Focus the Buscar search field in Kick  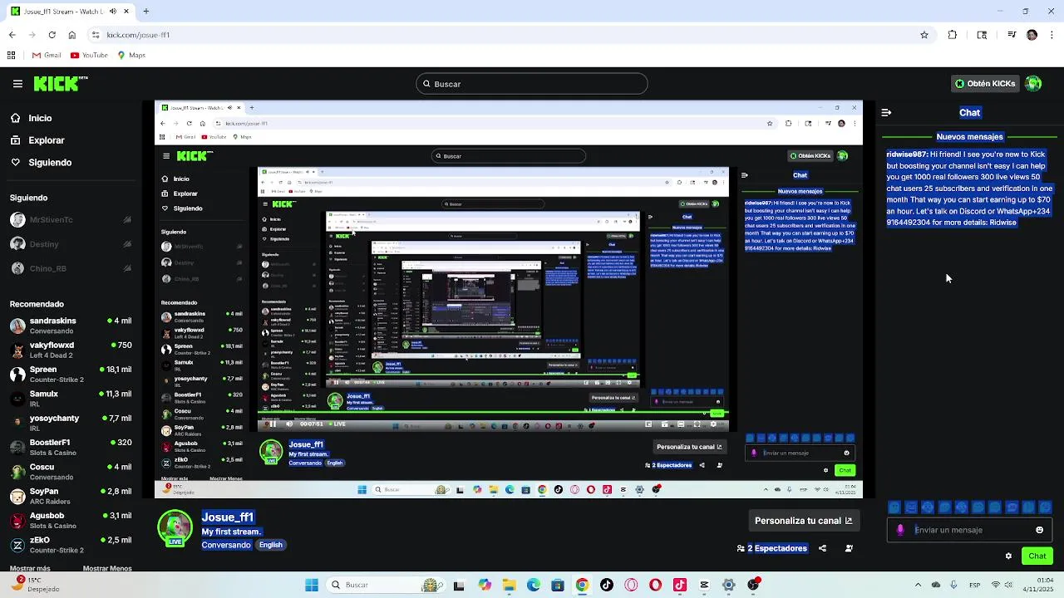(532, 84)
